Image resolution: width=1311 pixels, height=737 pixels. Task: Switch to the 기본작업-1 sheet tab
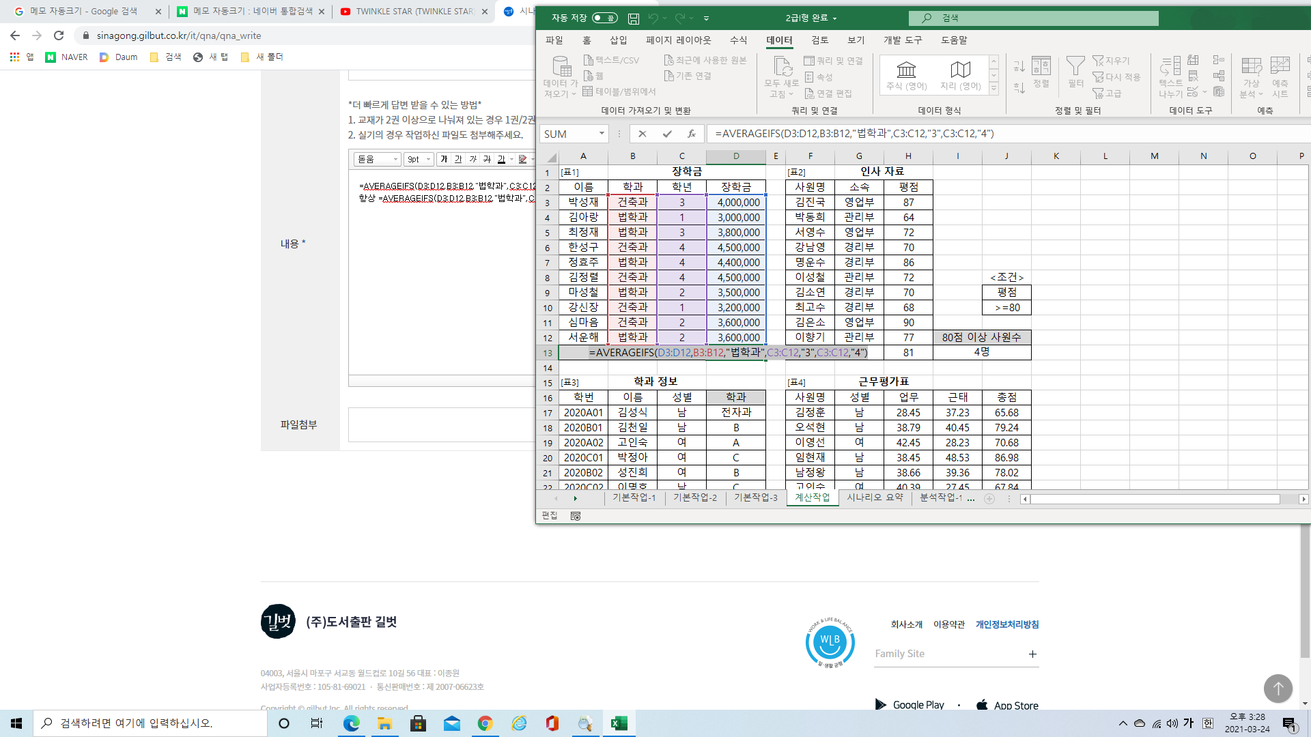point(634,497)
